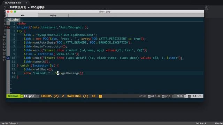Click PDO::ATTR_PERSISTENT on line 5
223x125 pixels.
coord(109,39)
